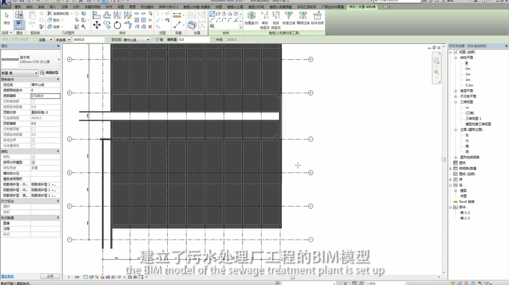Open the 深度 depth dropdown
This screenshot has height=285, width=509.
(45, 39)
